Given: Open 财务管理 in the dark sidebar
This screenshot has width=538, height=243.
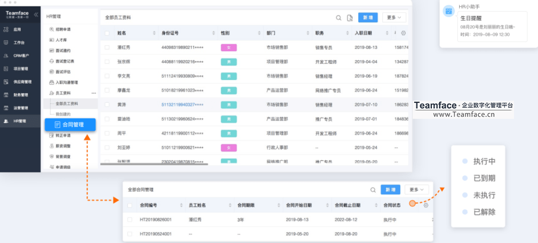Looking at the screenshot, I should click(21, 95).
